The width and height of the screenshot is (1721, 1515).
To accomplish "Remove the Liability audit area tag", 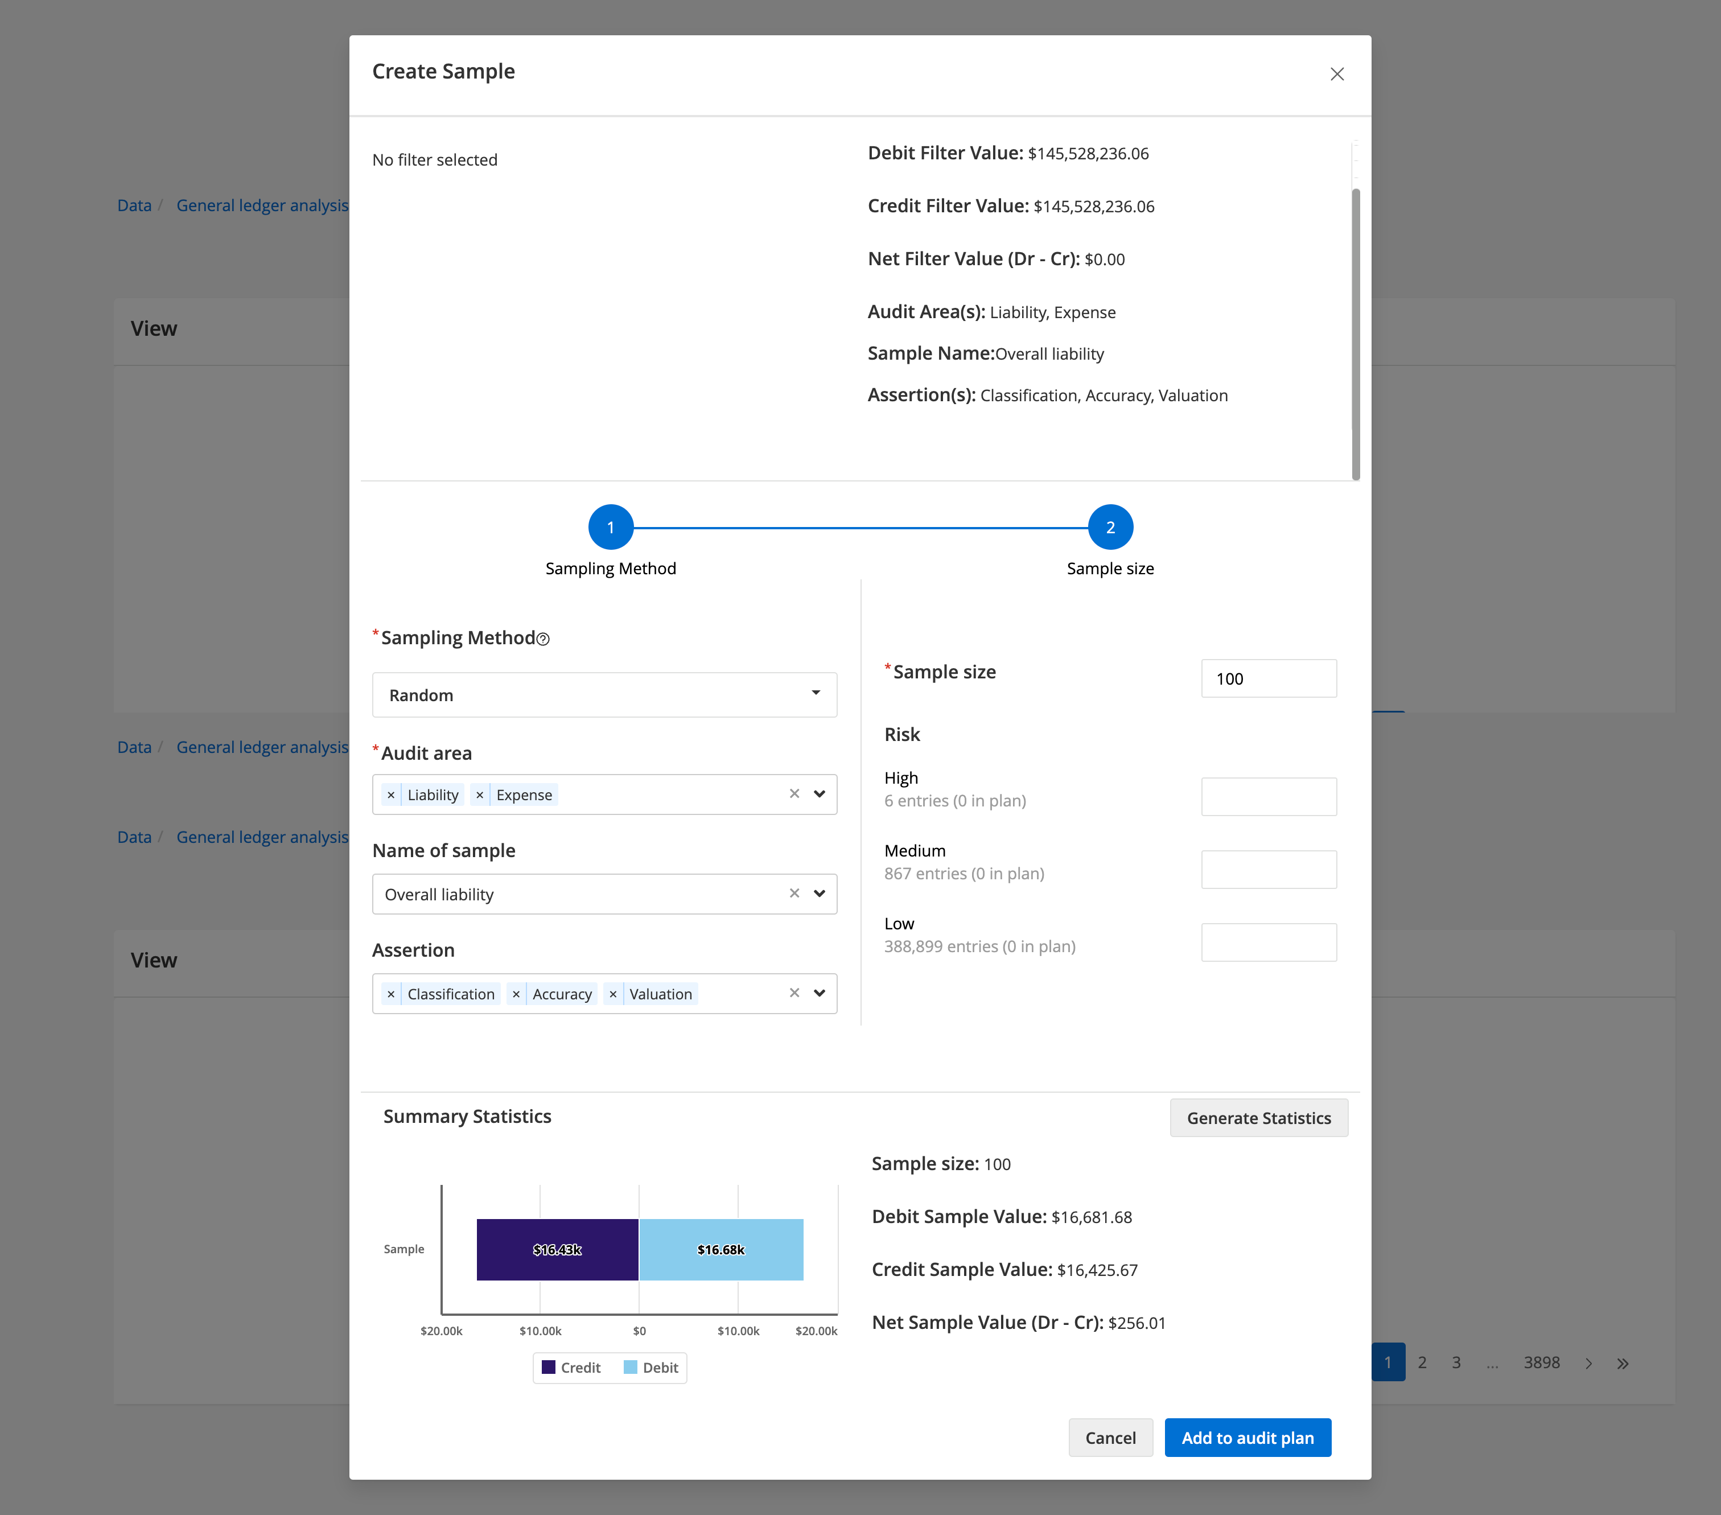I will pos(390,795).
